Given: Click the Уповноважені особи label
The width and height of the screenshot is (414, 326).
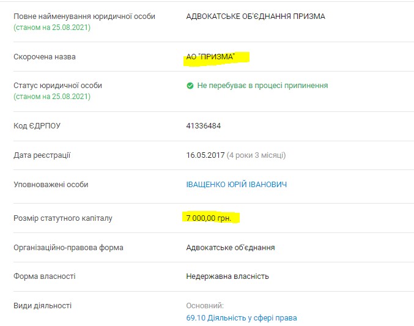Looking at the screenshot, I should 51,185.
